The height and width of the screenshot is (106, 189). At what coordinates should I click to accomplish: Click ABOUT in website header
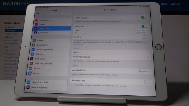tap(164, 4)
